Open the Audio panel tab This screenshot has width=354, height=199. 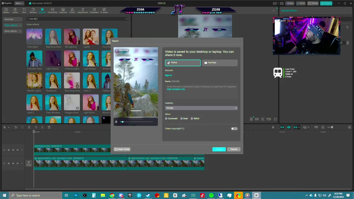pyautogui.click(x=15, y=11)
